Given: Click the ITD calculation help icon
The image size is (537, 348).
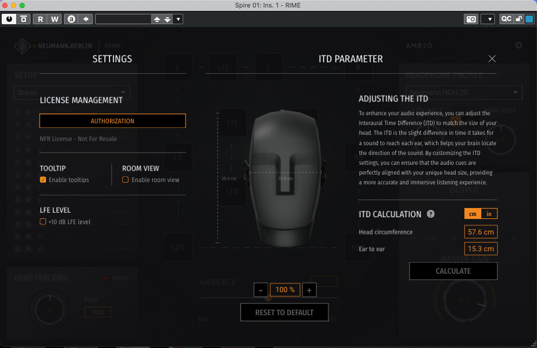Looking at the screenshot, I should pos(430,214).
